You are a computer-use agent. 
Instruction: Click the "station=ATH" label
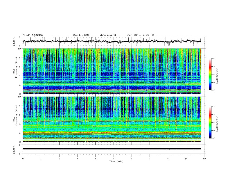[108, 35]
